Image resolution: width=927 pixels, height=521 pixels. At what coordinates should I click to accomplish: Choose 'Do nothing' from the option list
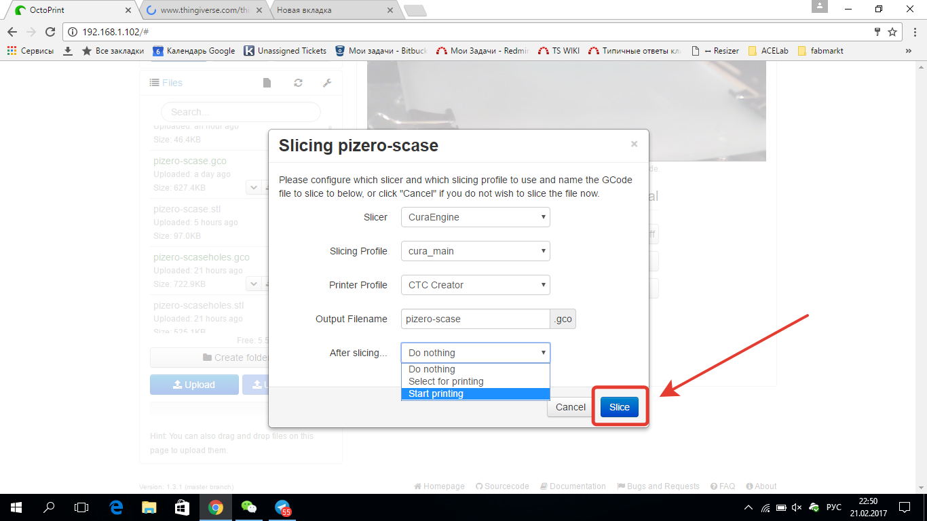(475, 369)
